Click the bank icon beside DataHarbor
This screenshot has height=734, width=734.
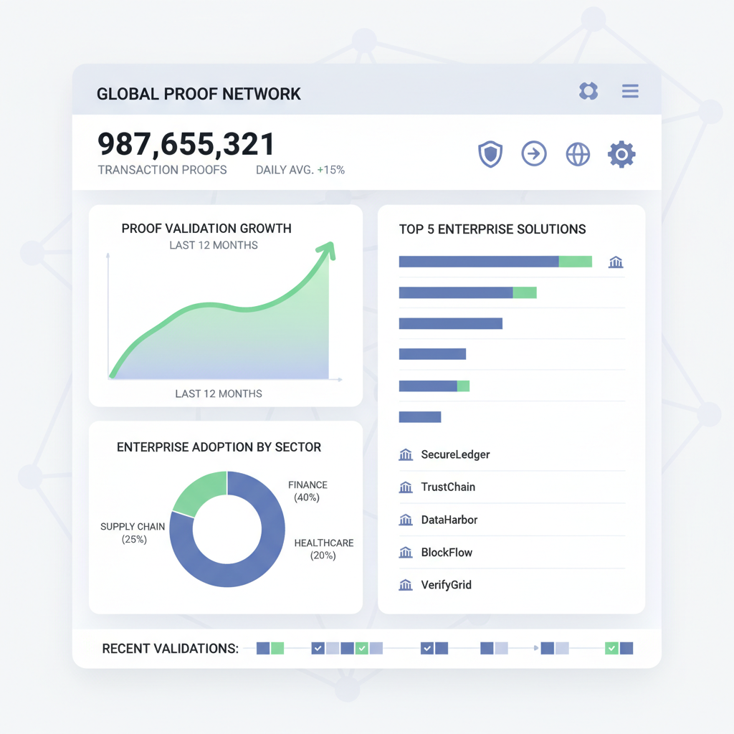click(x=406, y=519)
